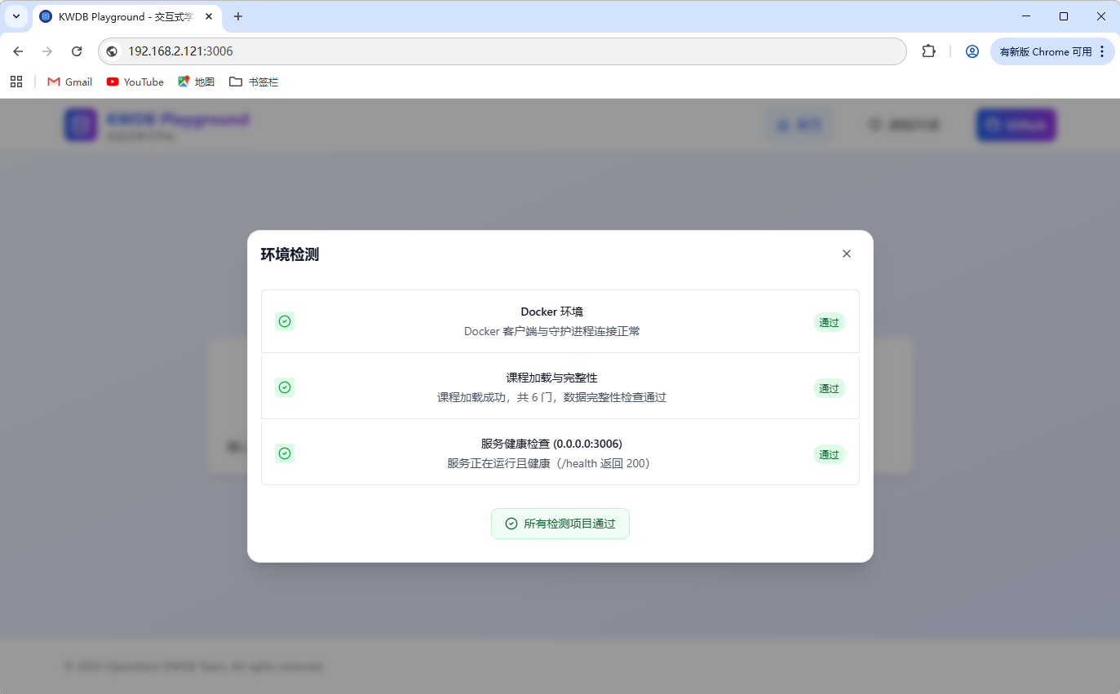1120x694 pixels.
Task: Maximize the Chrome window
Action: point(1064,16)
